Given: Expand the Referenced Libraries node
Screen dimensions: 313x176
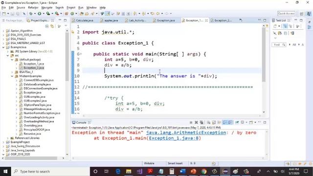Looking at the screenshot, I should pos(8,138).
